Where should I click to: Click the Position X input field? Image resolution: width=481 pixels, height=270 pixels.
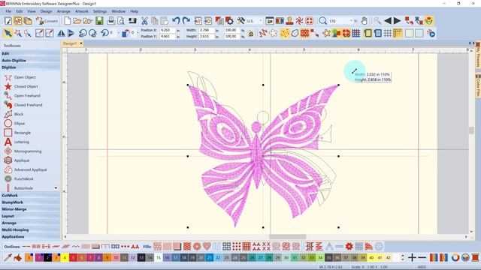(167, 30)
